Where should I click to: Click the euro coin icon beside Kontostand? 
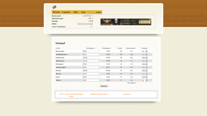pos(92,16)
